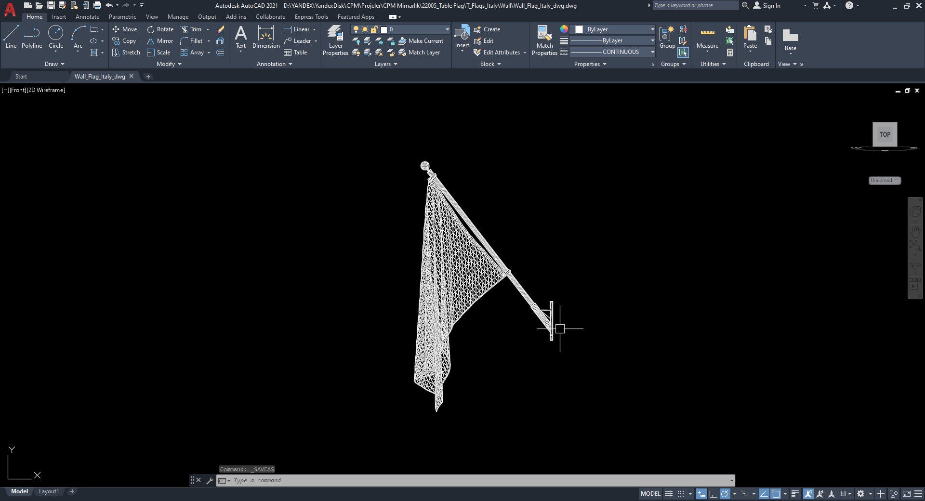Switch to the Insert ribbon tab
Image resolution: width=925 pixels, height=501 pixels.
[59, 17]
